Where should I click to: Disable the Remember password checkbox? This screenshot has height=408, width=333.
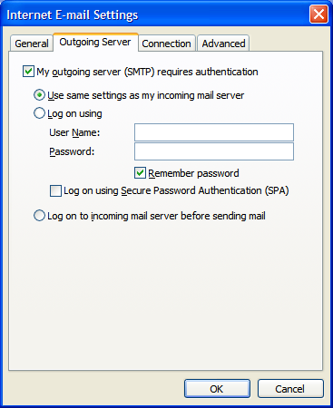140,173
